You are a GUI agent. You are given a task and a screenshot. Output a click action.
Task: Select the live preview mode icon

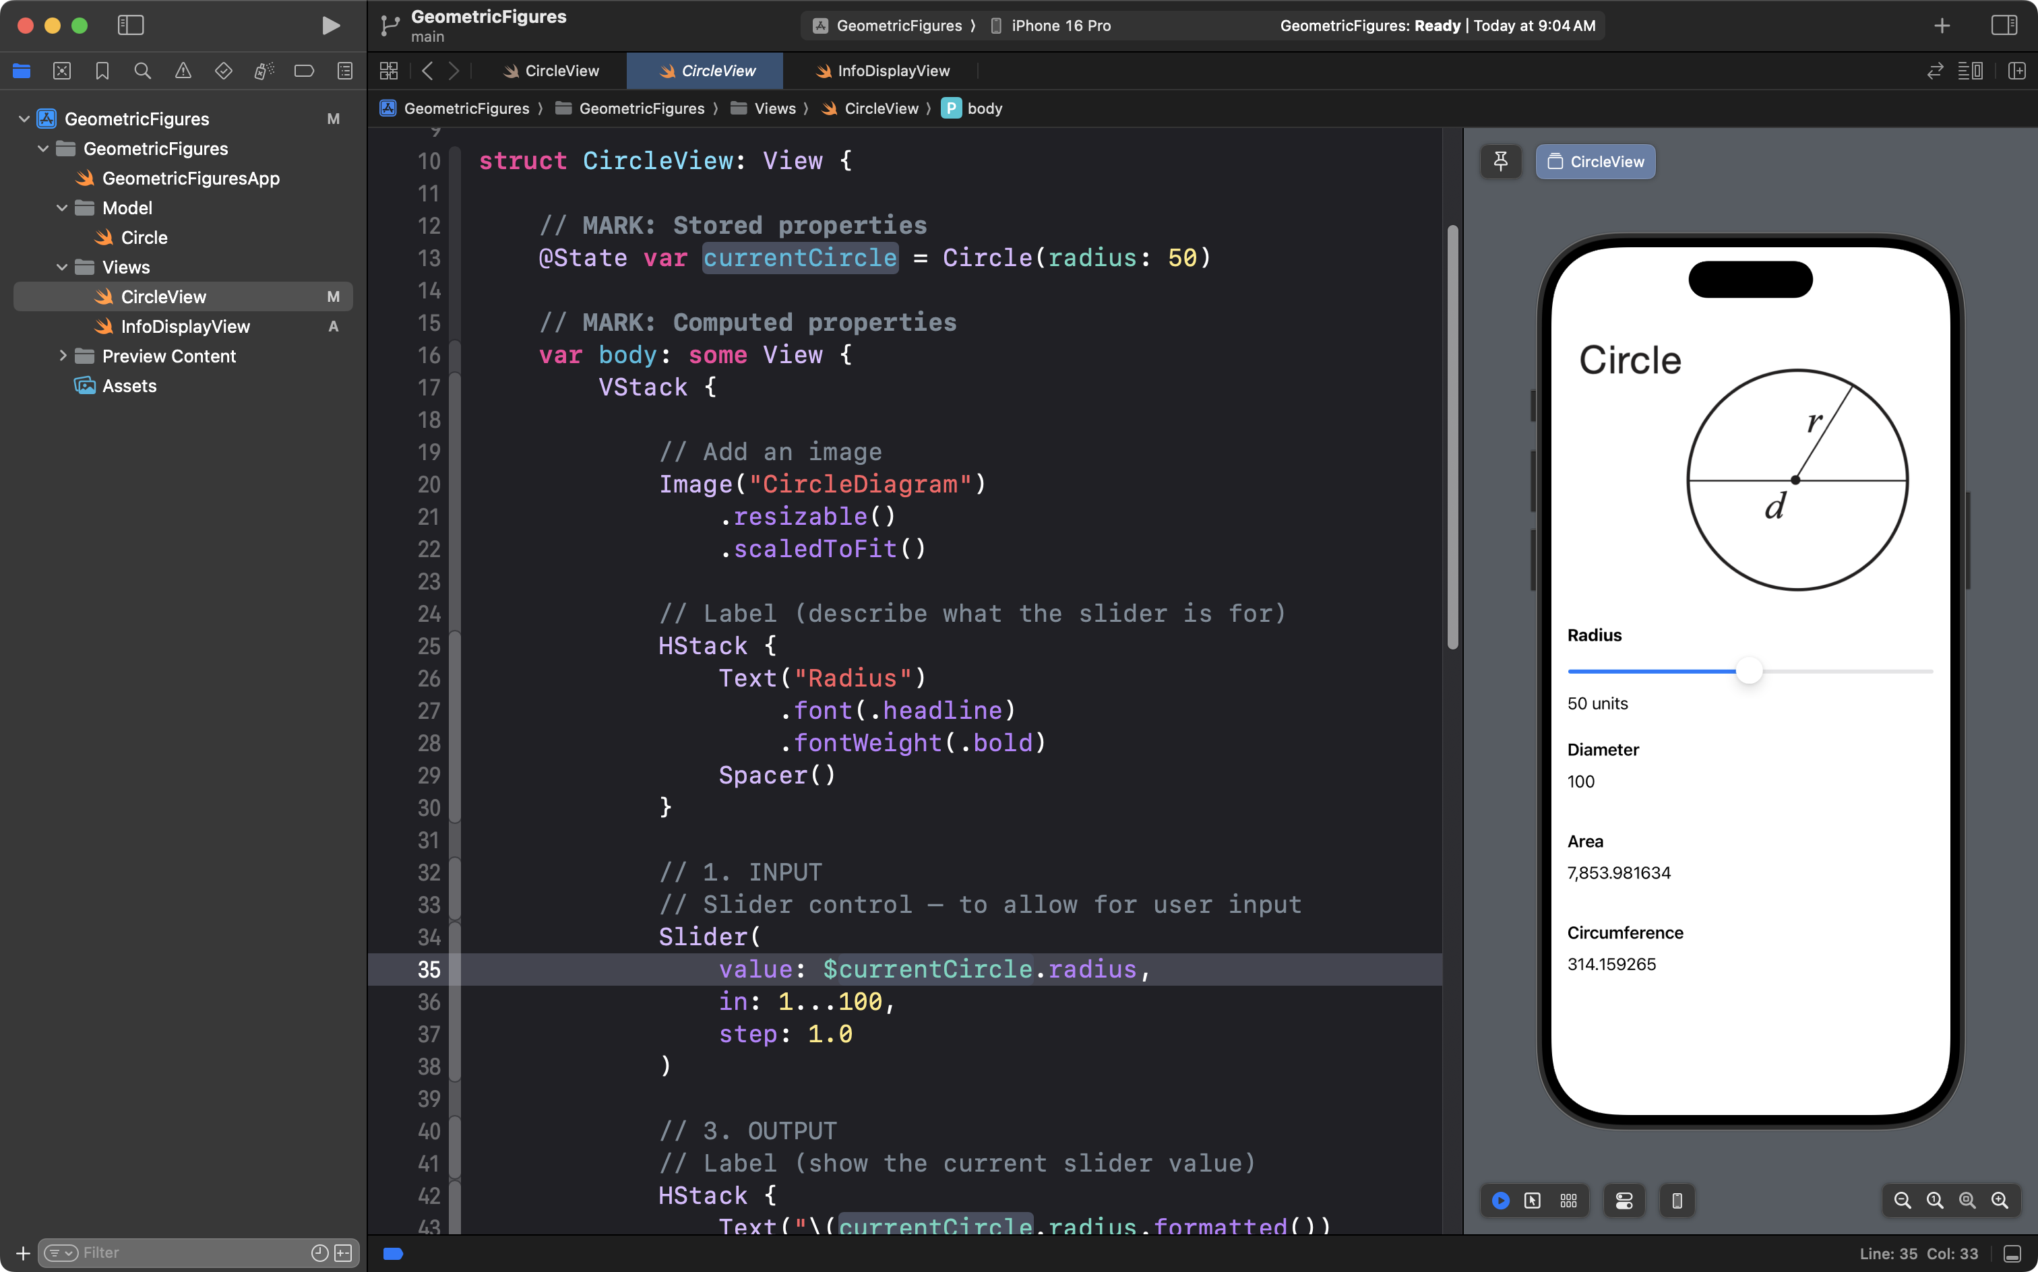pyautogui.click(x=1500, y=1201)
